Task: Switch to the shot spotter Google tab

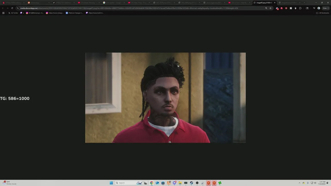Action: pyautogui.click(x=114, y=3)
